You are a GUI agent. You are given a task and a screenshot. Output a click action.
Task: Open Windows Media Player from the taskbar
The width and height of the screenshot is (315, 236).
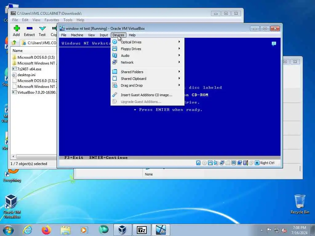tap(84, 230)
